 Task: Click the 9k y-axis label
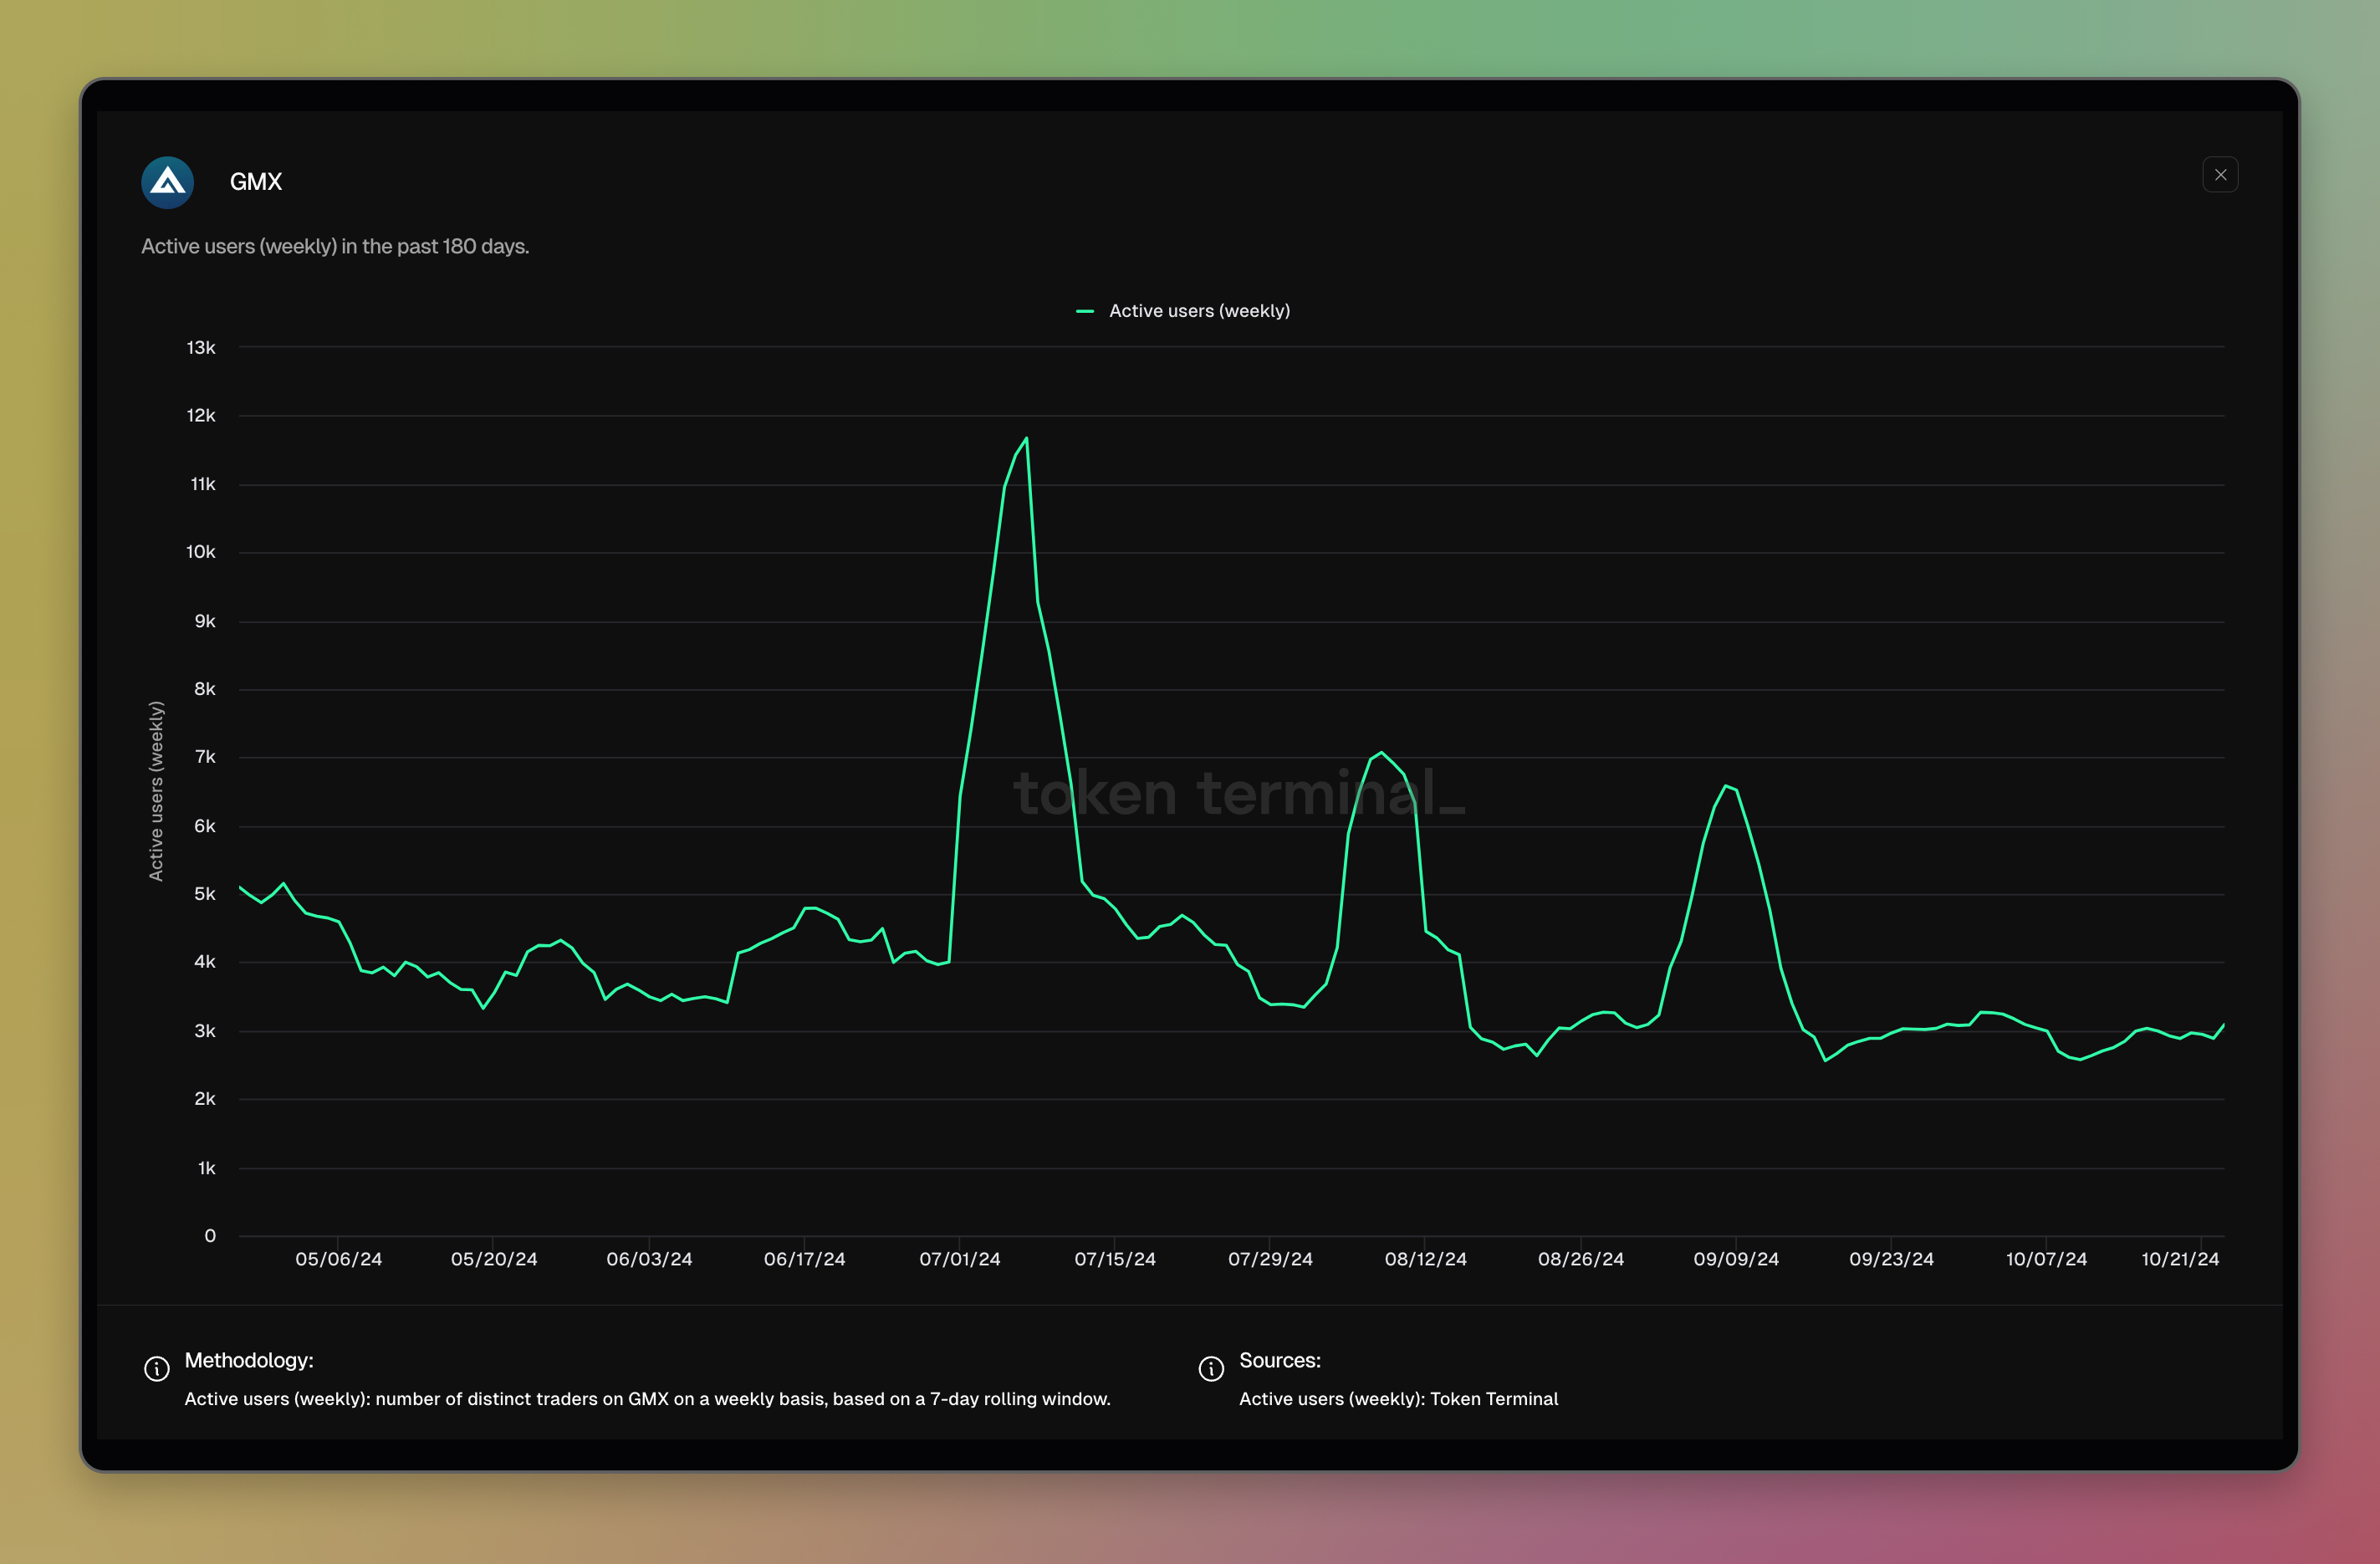pos(205,621)
